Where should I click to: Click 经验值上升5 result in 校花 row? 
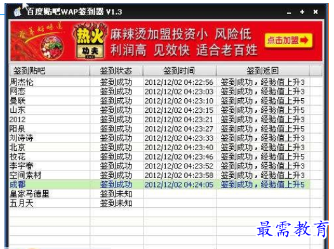283,156
